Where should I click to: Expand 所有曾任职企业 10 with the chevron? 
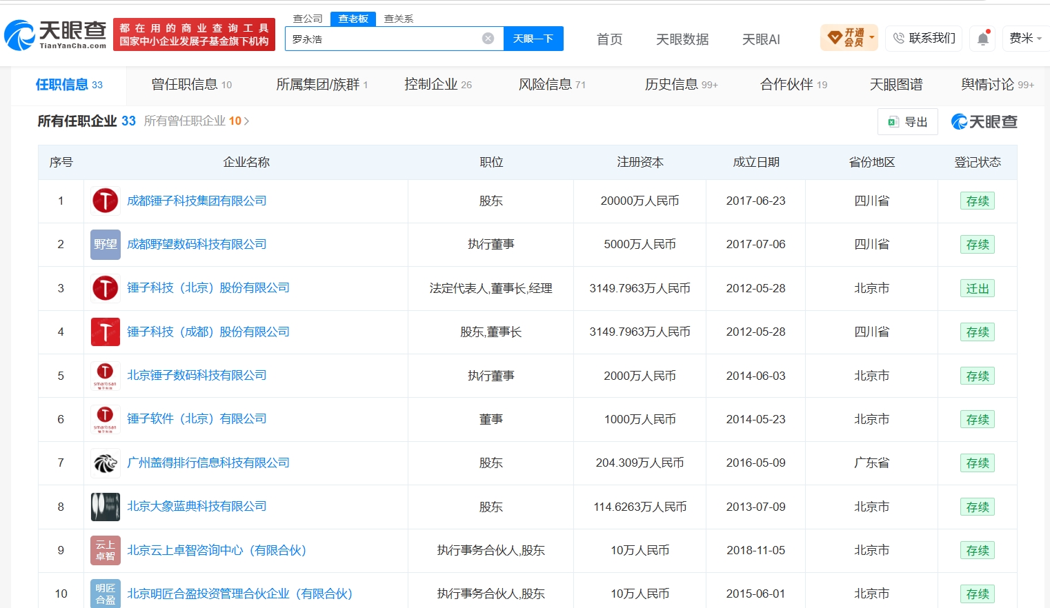click(246, 121)
